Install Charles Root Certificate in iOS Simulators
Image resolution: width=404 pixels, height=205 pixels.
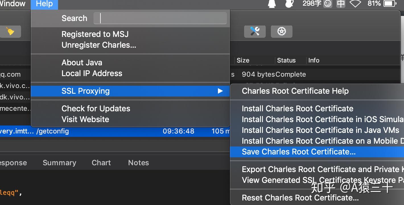tap(317, 119)
